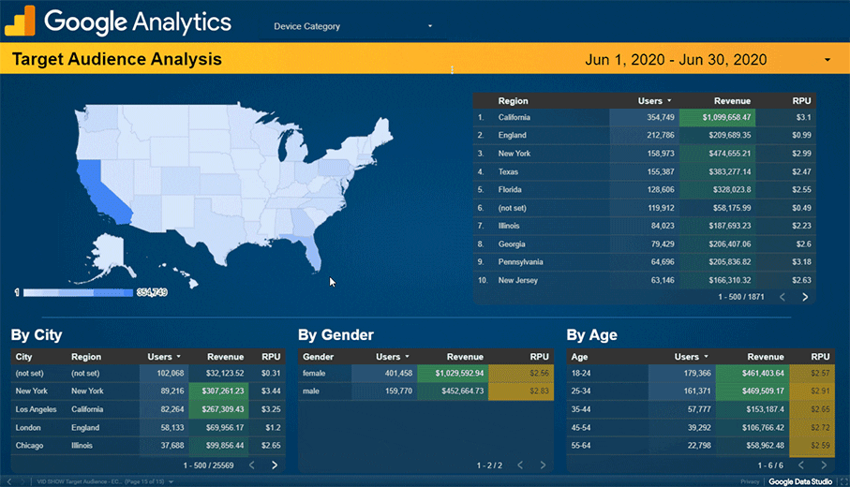Click the 1 - 500 / 1871 pagination text
Viewport: 850px width, 487px height.
pos(741,297)
